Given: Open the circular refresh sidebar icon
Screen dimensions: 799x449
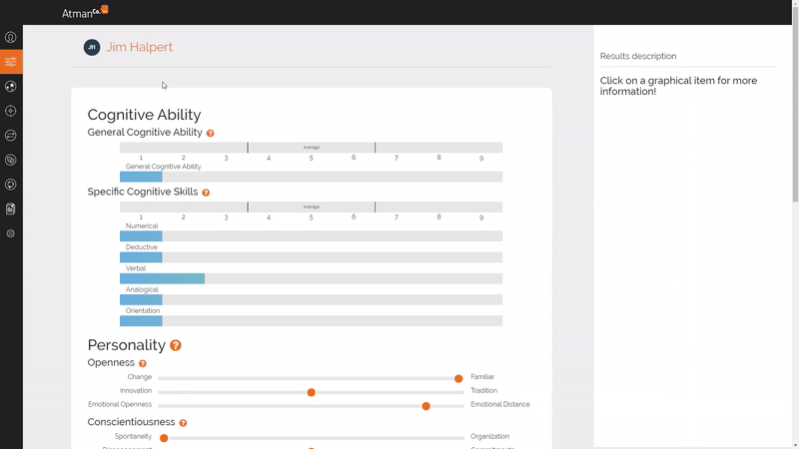Looking at the screenshot, I should pos(11,185).
